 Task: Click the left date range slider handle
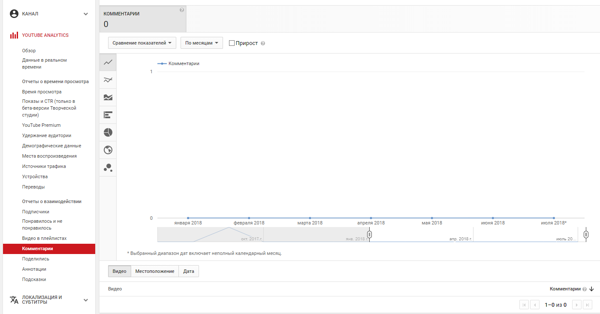click(x=369, y=234)
